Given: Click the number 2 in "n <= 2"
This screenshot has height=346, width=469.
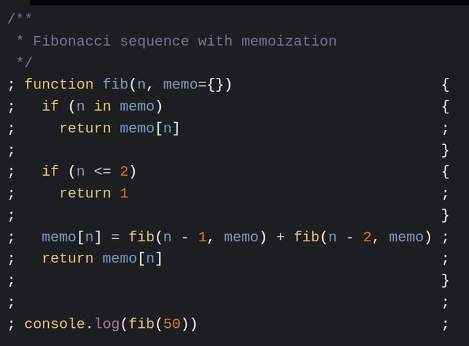Looking at the screenshot, I should coord(124,172).
